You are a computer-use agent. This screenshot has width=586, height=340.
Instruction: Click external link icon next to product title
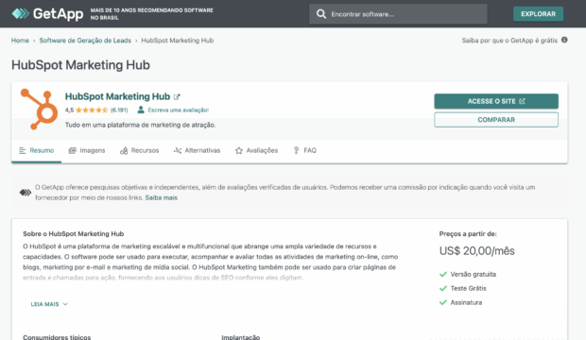pyautogui.click(x=177, y=96)
